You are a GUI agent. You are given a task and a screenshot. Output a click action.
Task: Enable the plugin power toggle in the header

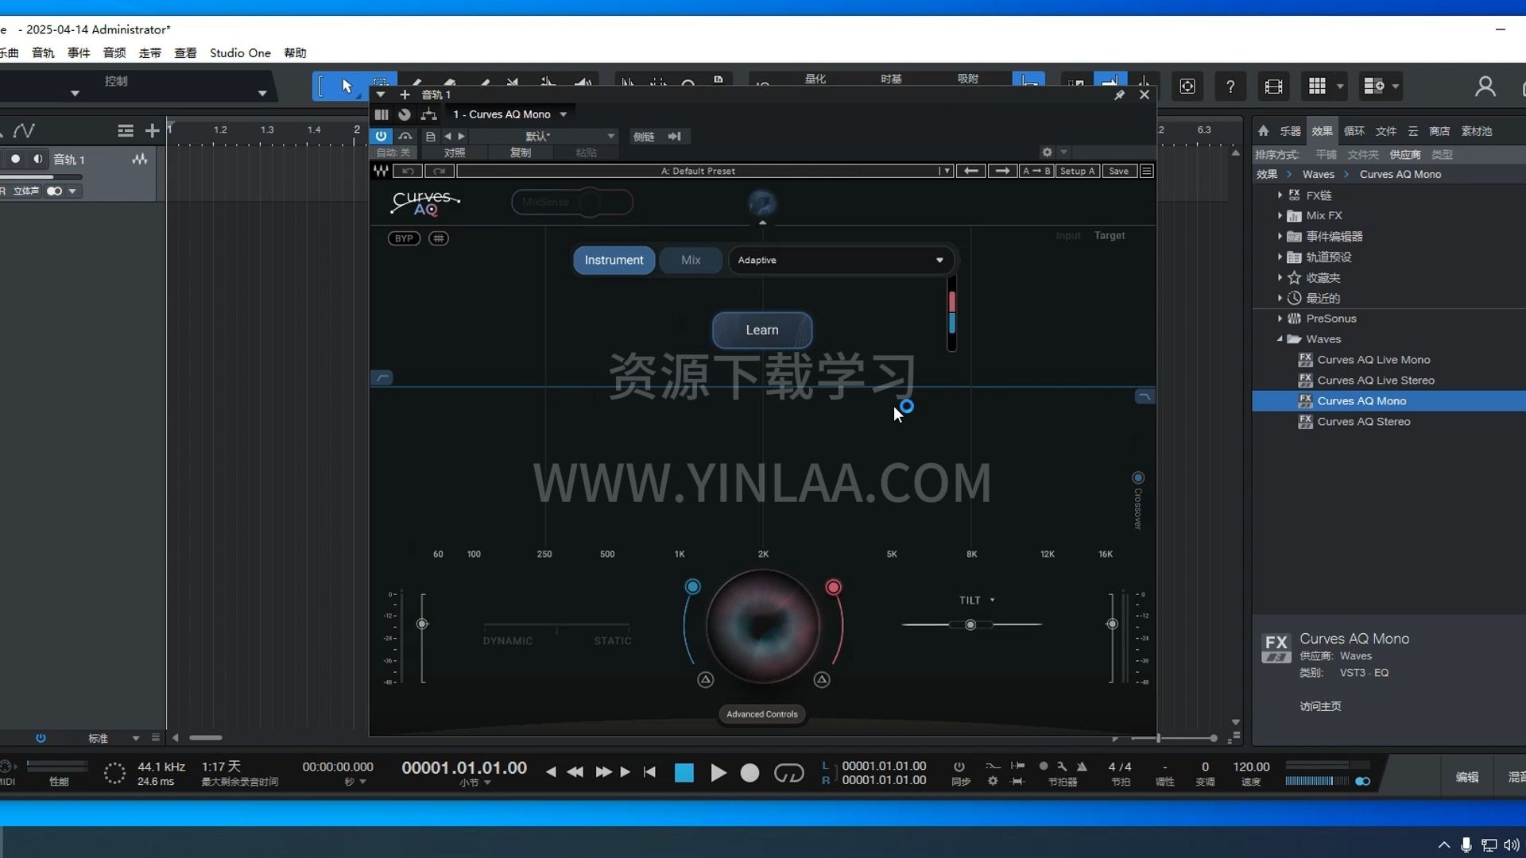381,136
